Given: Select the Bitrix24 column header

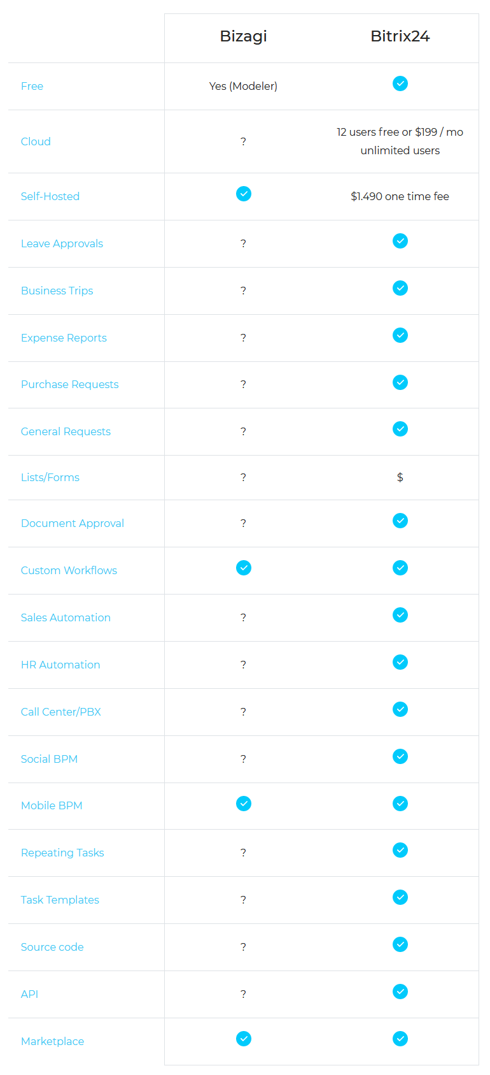Looking at the screenshot, I should [x=400, y=36].
